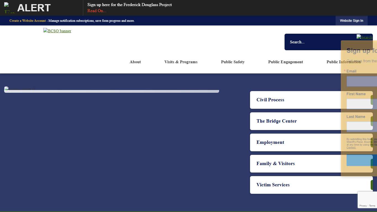Click the BCSO banner logo link
Screen dimensions: 377x212
[x=57, y=31]
